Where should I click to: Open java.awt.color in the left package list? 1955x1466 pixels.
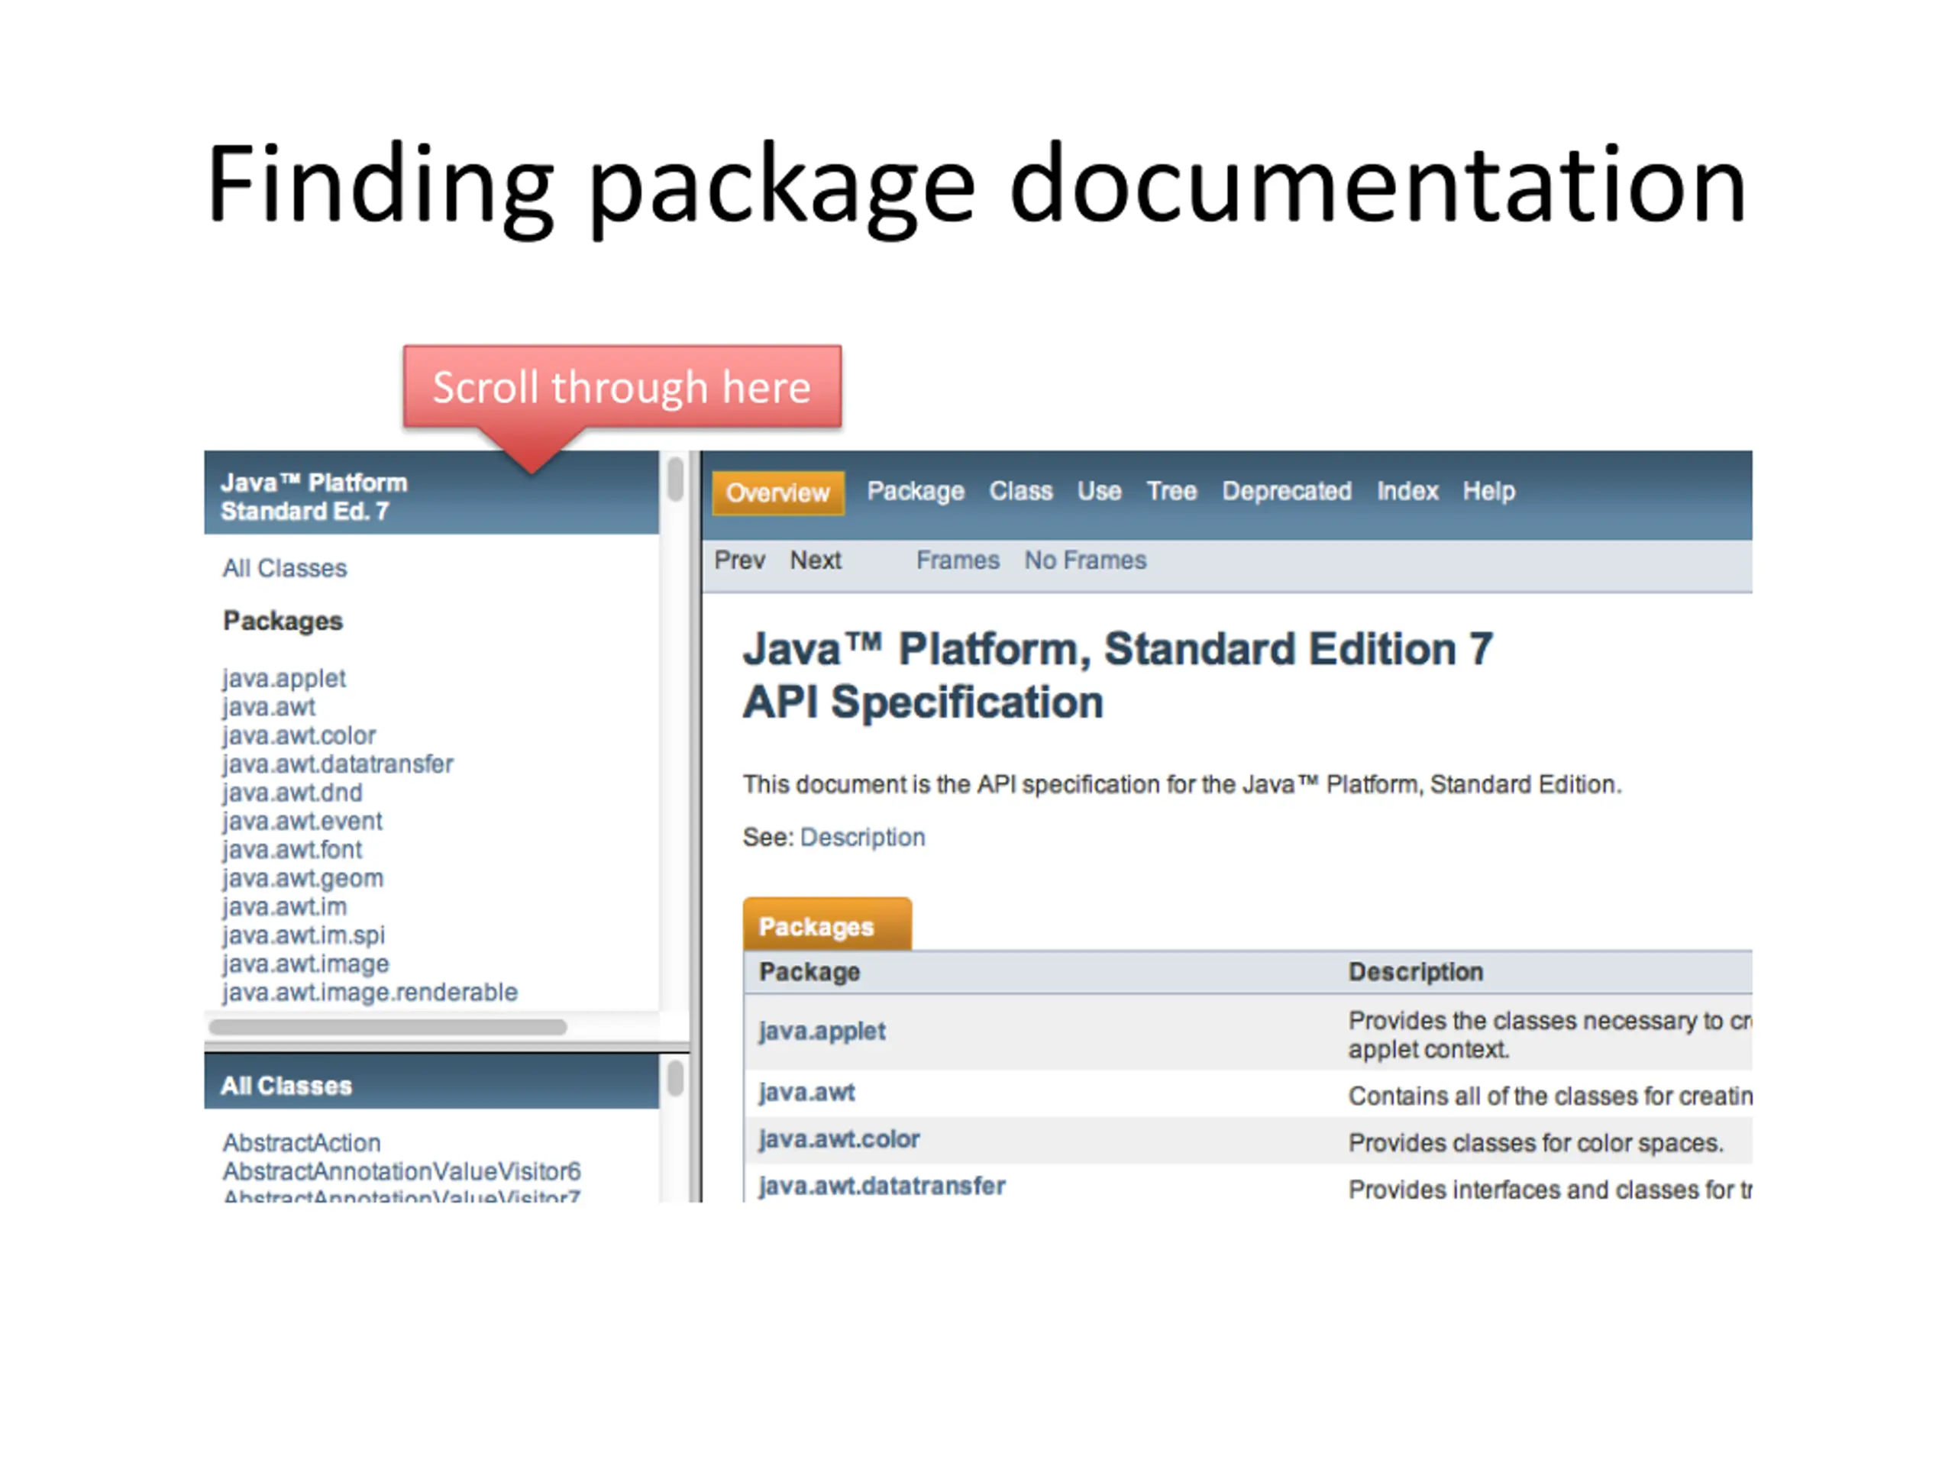pos(299,735)
